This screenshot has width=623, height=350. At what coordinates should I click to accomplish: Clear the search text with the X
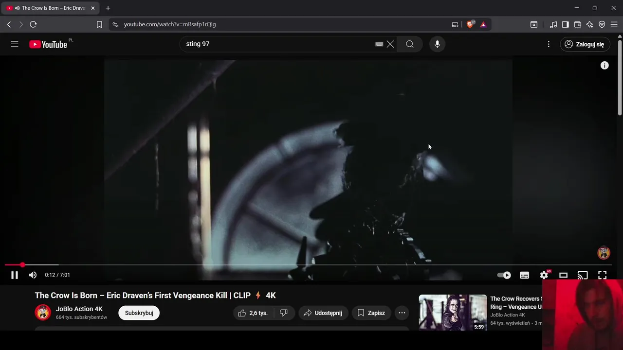point(390,44)
